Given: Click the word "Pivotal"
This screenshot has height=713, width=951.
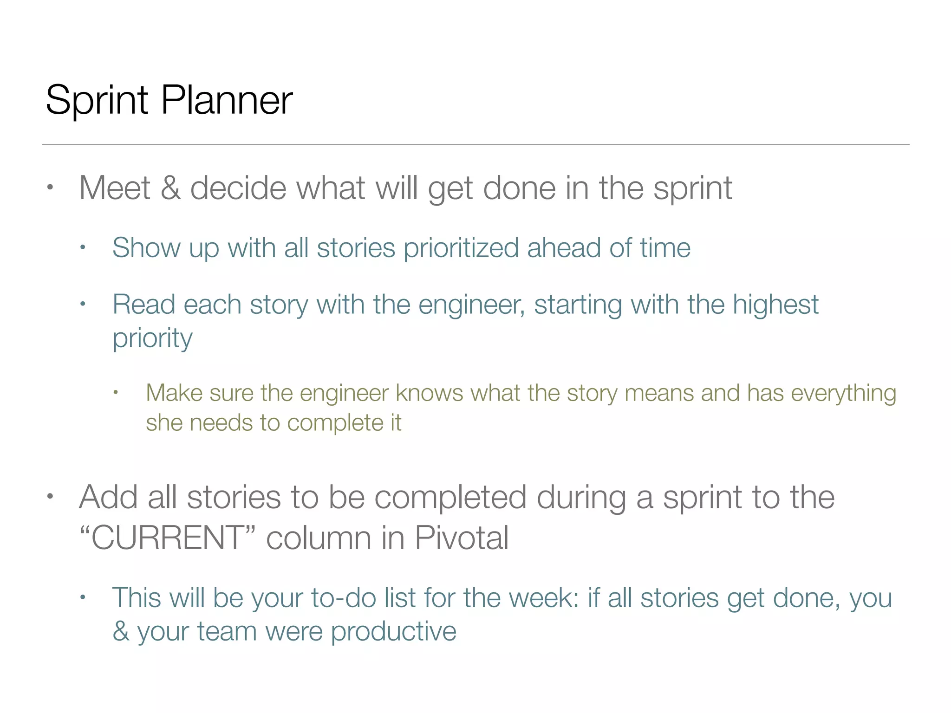Looking at the screenshot, I should (x=462, y=538).
